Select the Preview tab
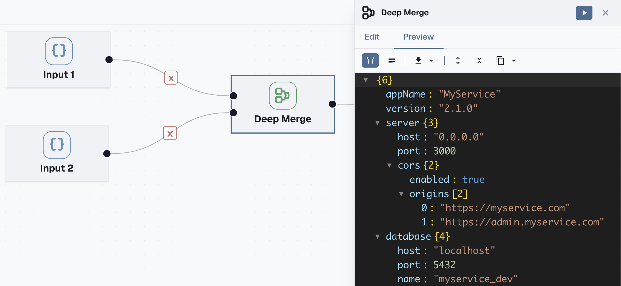621x286 pixels. 418,37
